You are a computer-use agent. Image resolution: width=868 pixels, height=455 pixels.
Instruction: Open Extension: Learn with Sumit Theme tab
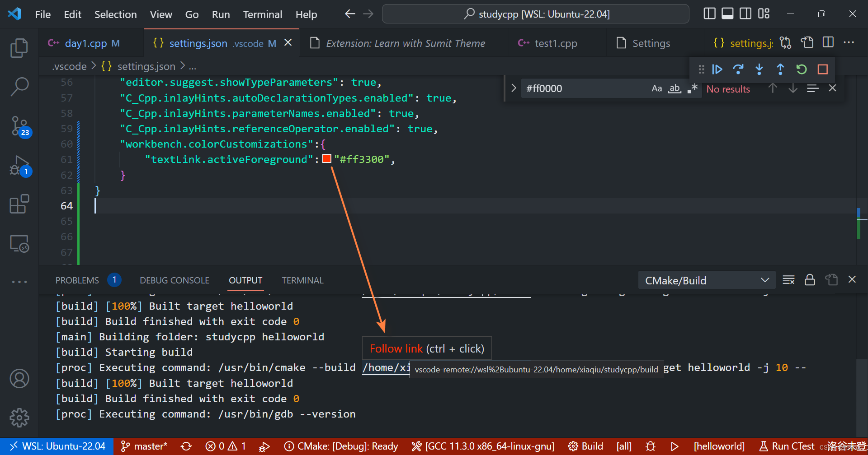405,43
